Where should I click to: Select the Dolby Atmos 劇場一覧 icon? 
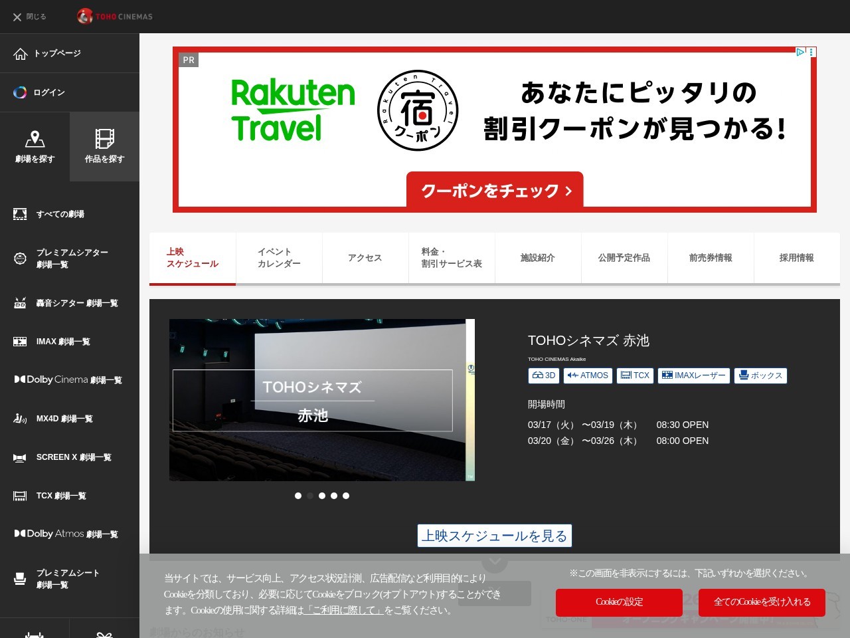pos(19,533)
